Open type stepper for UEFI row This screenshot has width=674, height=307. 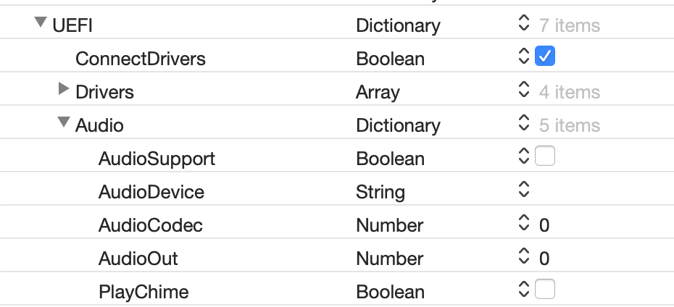(525, 25)
